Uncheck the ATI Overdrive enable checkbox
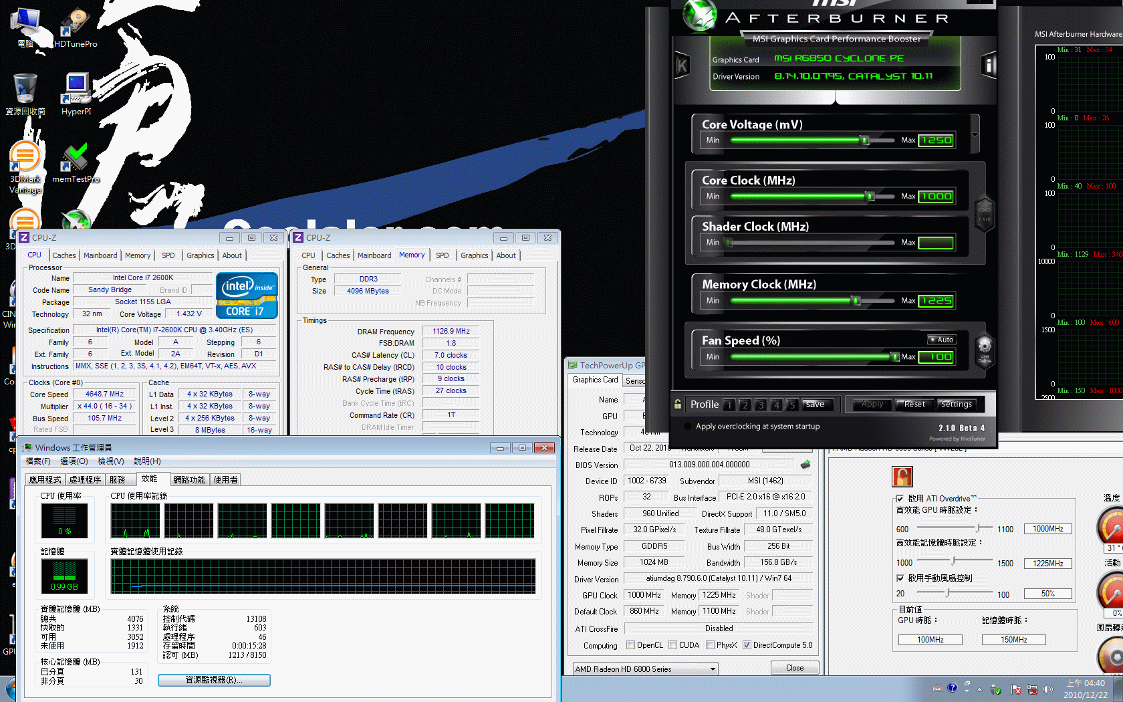Image resolution: width=1123 pixels, height=702 pixels. coord(900,499)
